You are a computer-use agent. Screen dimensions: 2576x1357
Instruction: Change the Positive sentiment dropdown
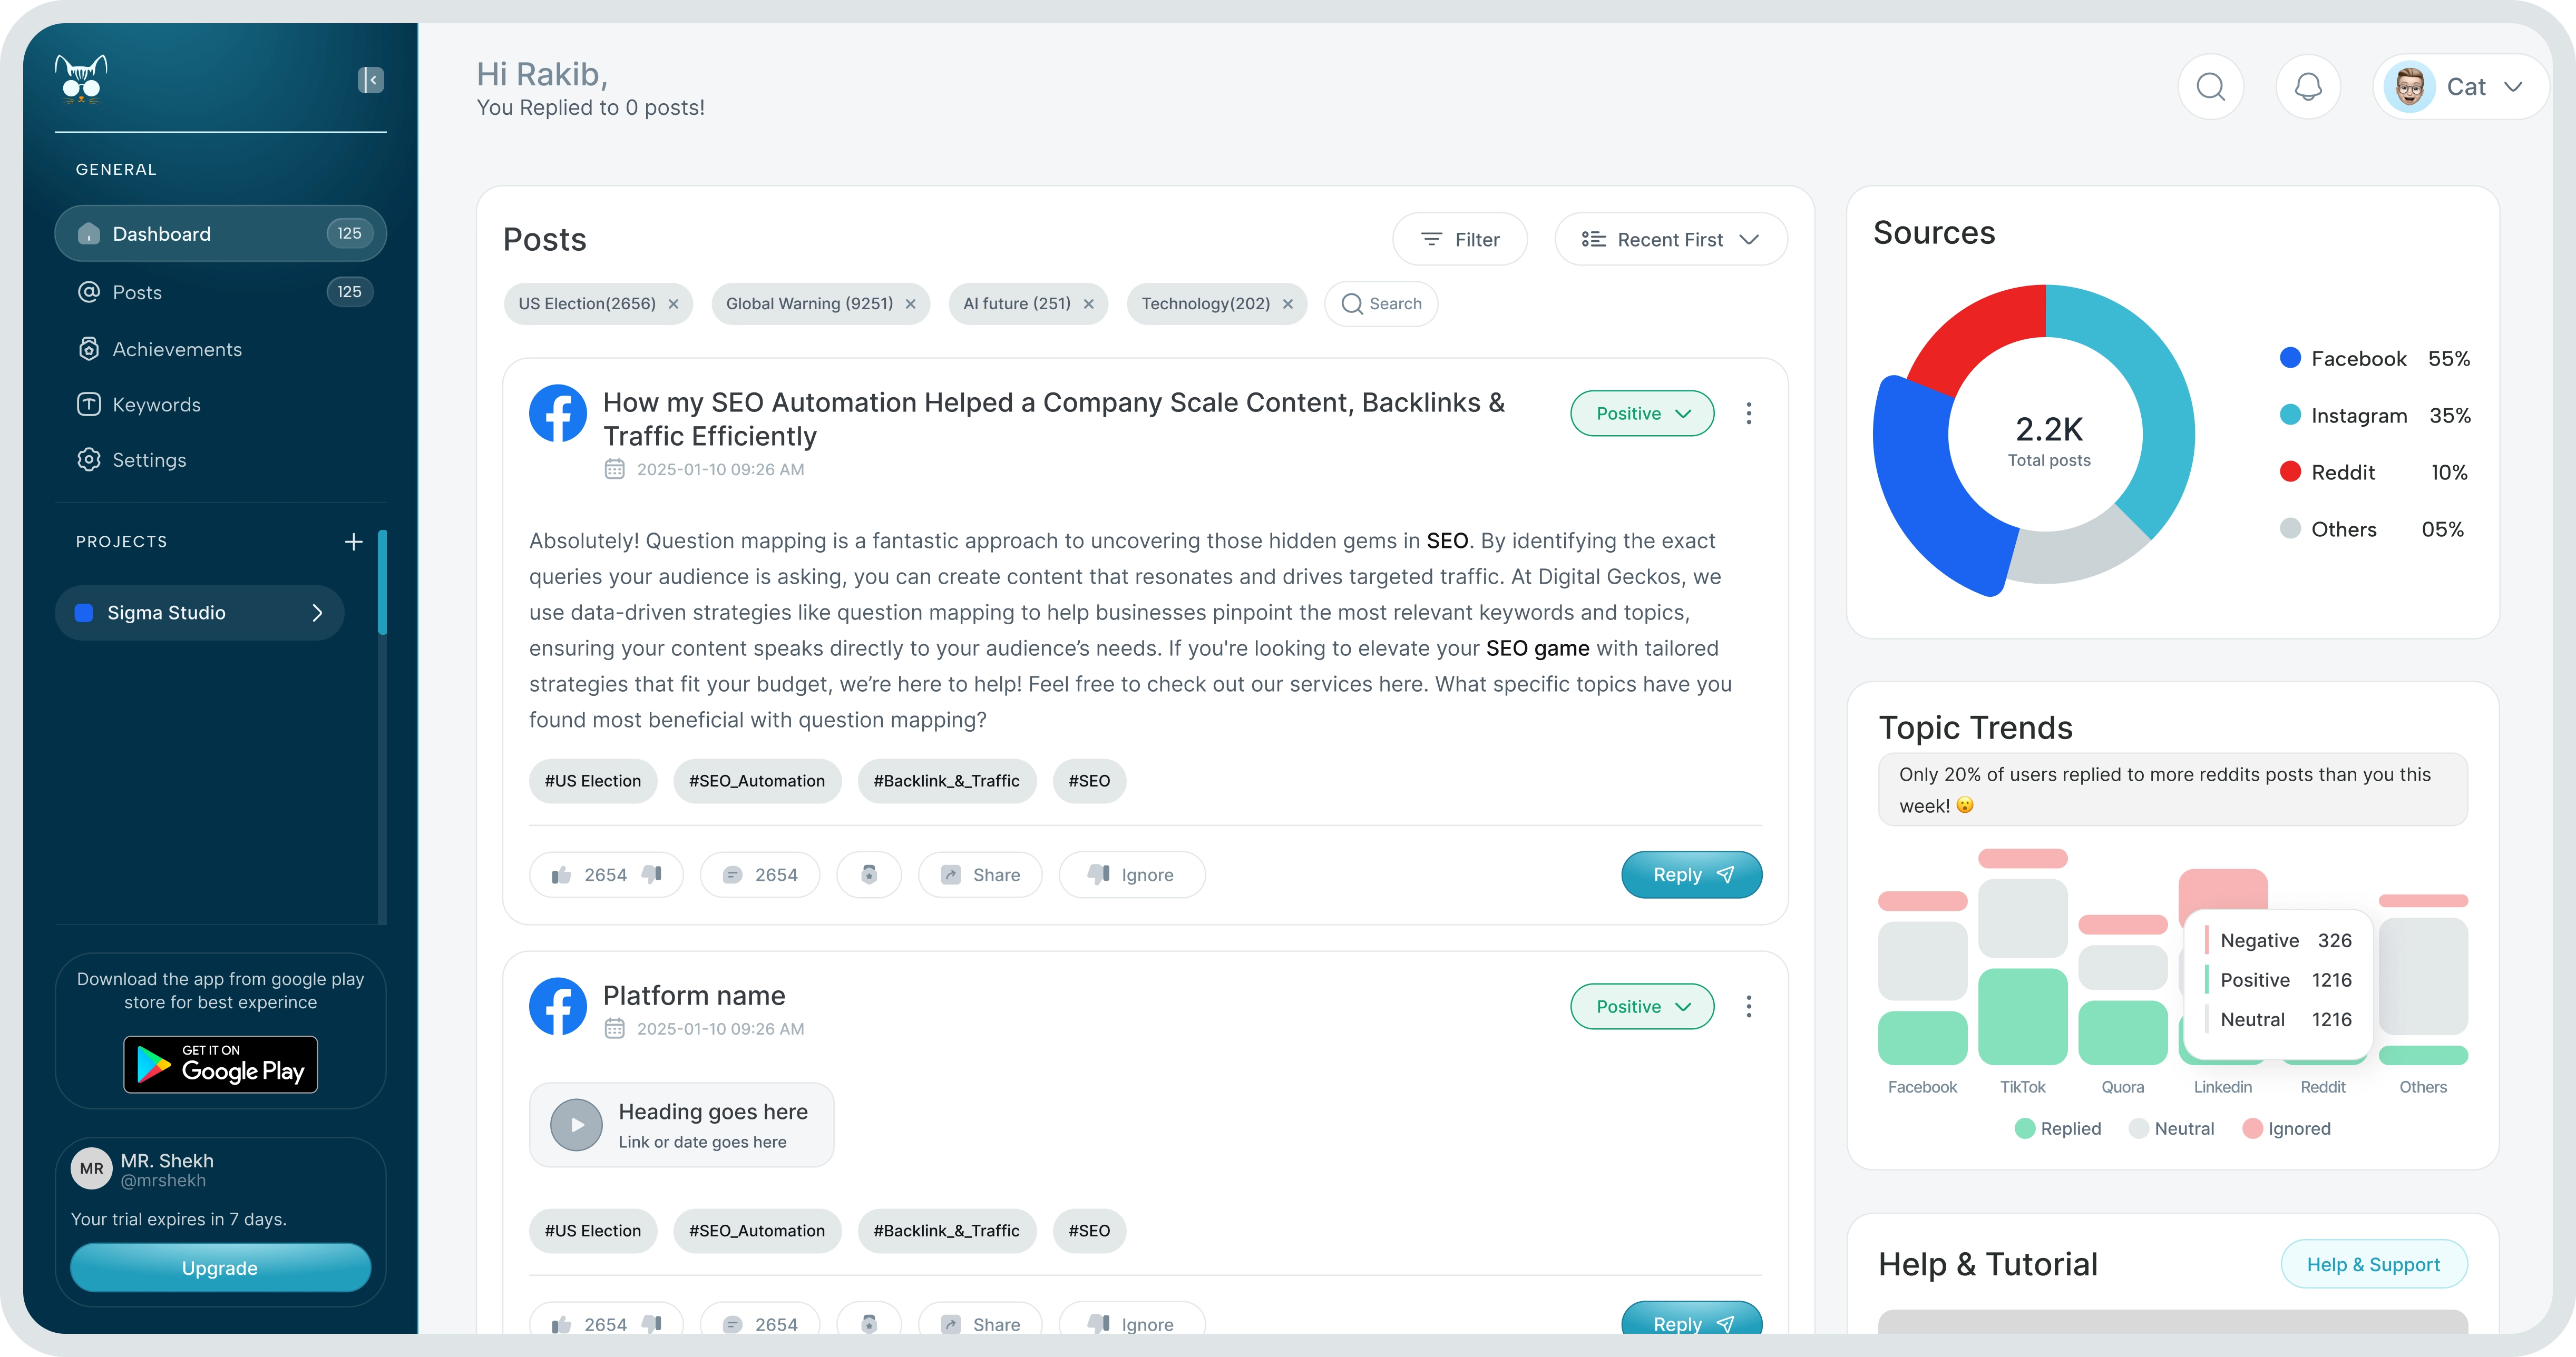[1641, 412]
